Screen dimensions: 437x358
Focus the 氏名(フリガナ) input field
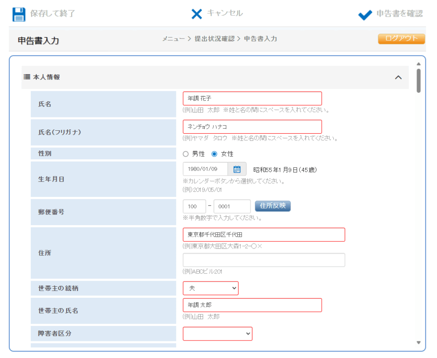[252, 127]
